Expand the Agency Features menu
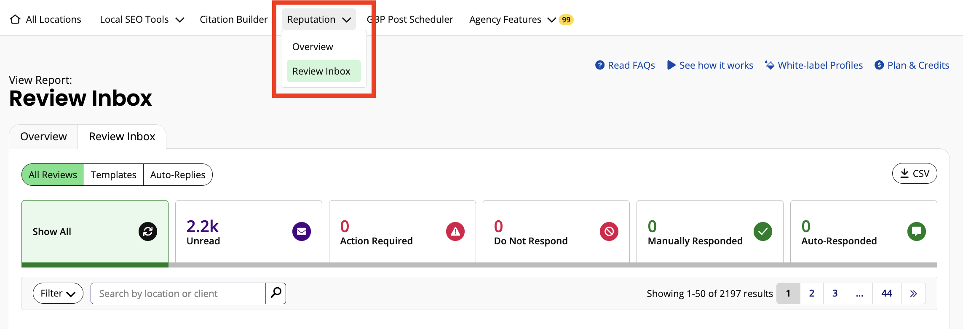Screen dimensions: 963x329 (512, 19)
